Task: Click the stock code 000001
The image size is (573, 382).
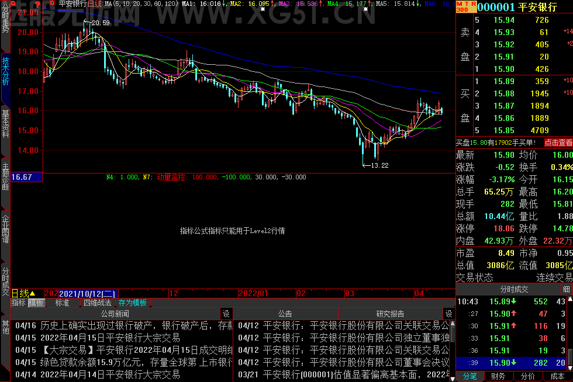Action: [x=496, y=7]
